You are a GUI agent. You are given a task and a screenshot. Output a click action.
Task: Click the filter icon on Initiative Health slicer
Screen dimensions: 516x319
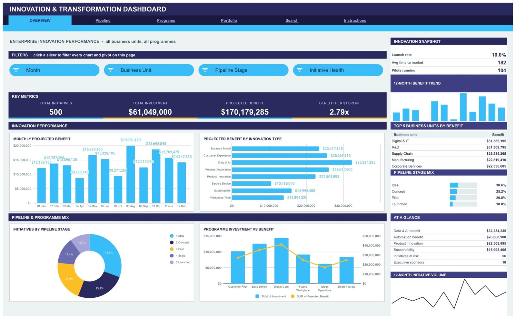coord(300,70)
